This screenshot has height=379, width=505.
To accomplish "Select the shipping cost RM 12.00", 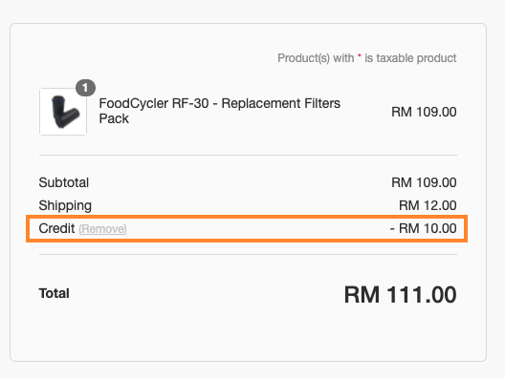I will tap(428, 205).
